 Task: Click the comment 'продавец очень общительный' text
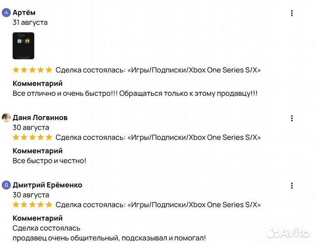109,238
